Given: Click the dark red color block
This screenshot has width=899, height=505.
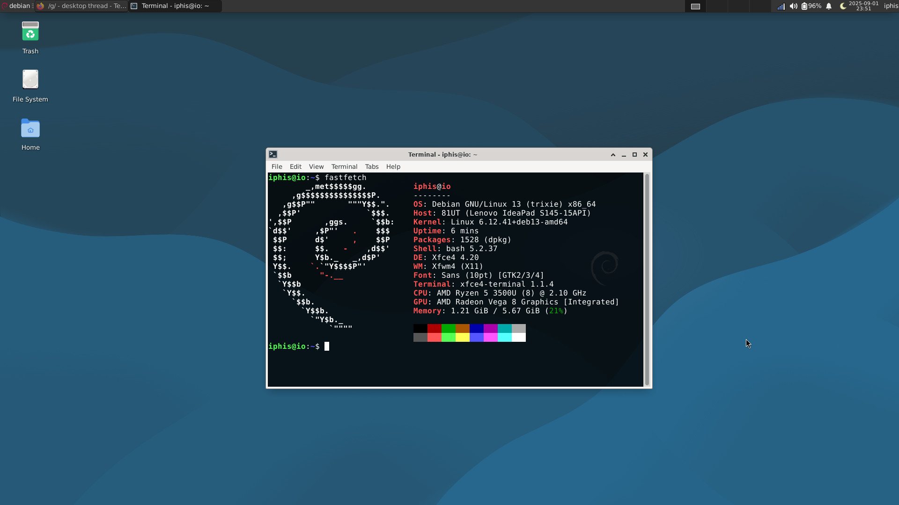Looking at the screenshot, I should tap(435, 328).
